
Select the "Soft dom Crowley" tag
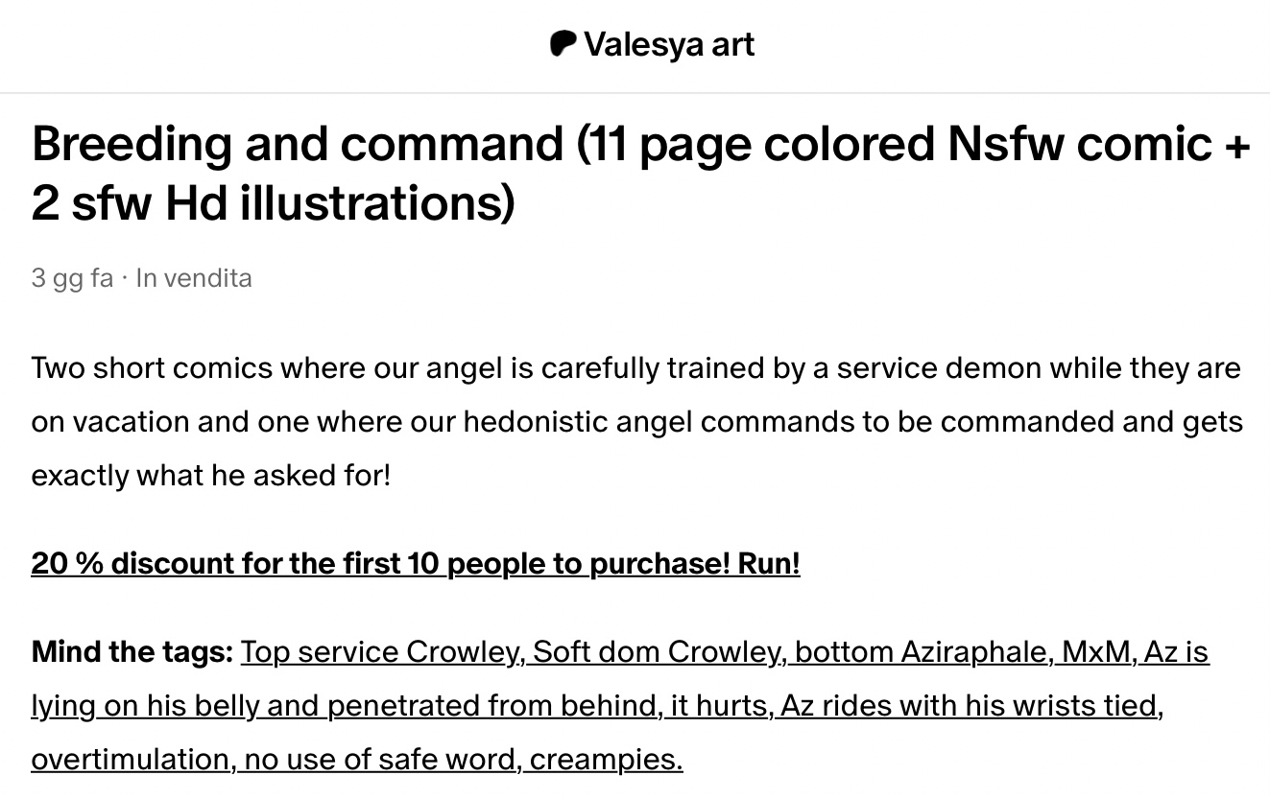pyautogui.click(x=657, y=652)
